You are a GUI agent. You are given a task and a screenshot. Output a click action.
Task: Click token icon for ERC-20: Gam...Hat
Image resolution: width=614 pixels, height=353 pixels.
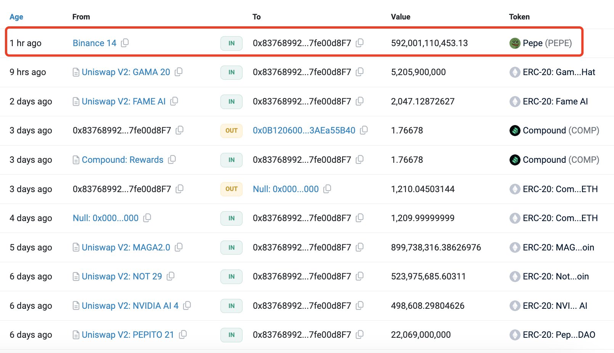[x=515, y=72]
